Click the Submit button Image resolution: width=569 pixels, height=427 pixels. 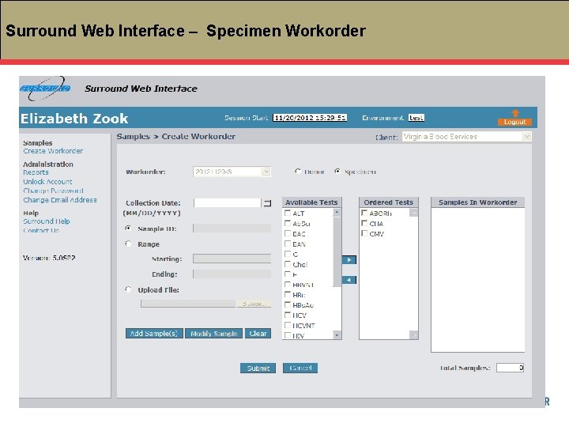(x=258, y=368)
